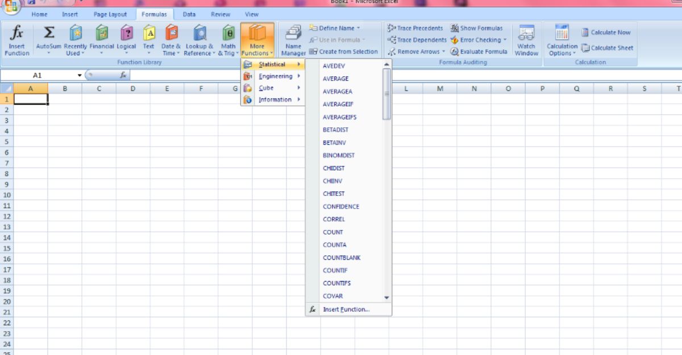The image size is (682, 355).
Task: Enable Error Checking
Action: (x=479, y=40)
